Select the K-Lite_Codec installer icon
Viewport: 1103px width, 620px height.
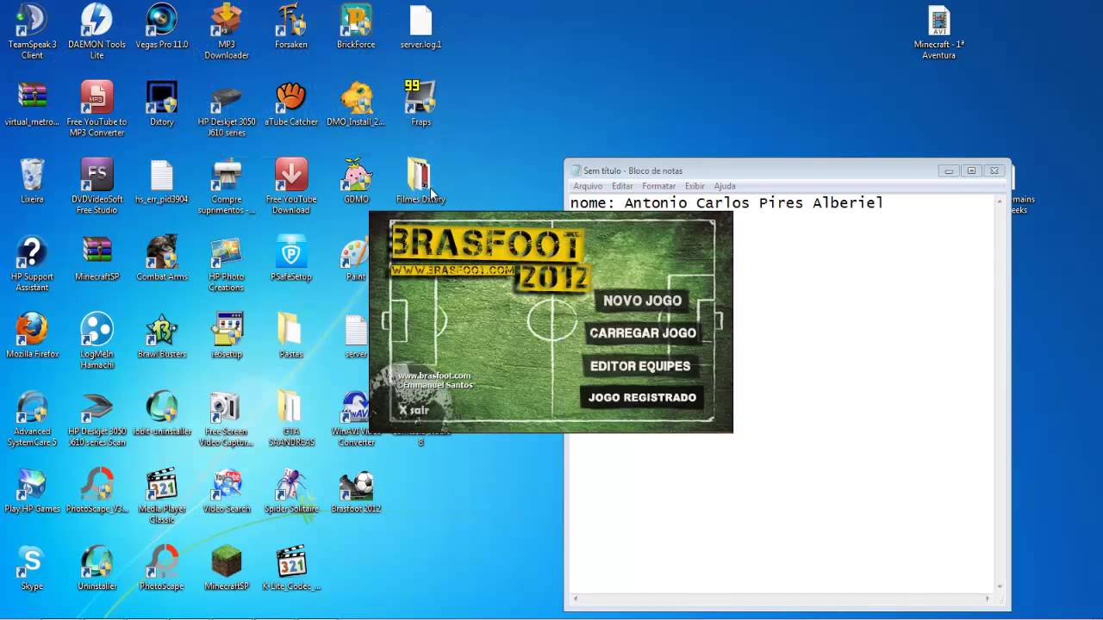(291, 569)
